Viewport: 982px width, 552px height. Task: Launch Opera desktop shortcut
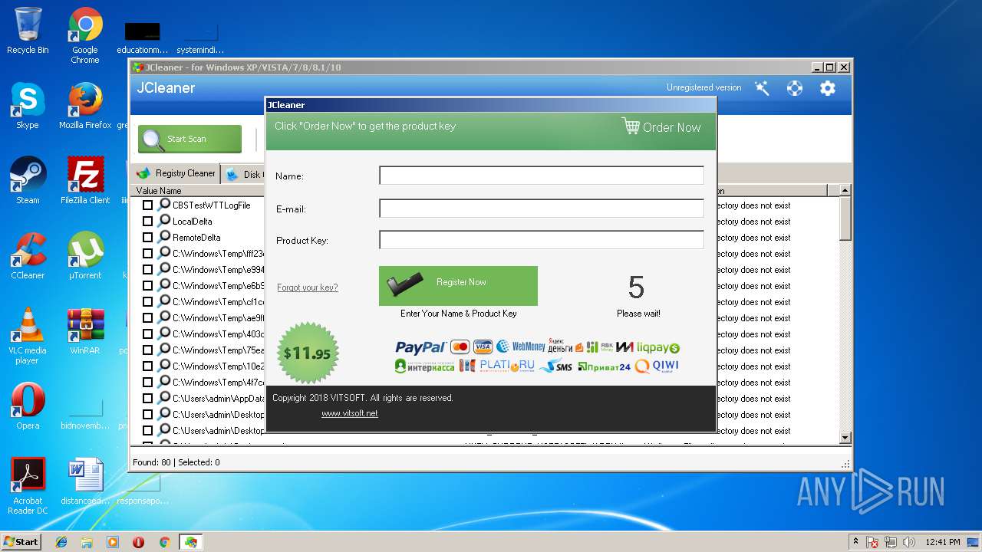28,406
